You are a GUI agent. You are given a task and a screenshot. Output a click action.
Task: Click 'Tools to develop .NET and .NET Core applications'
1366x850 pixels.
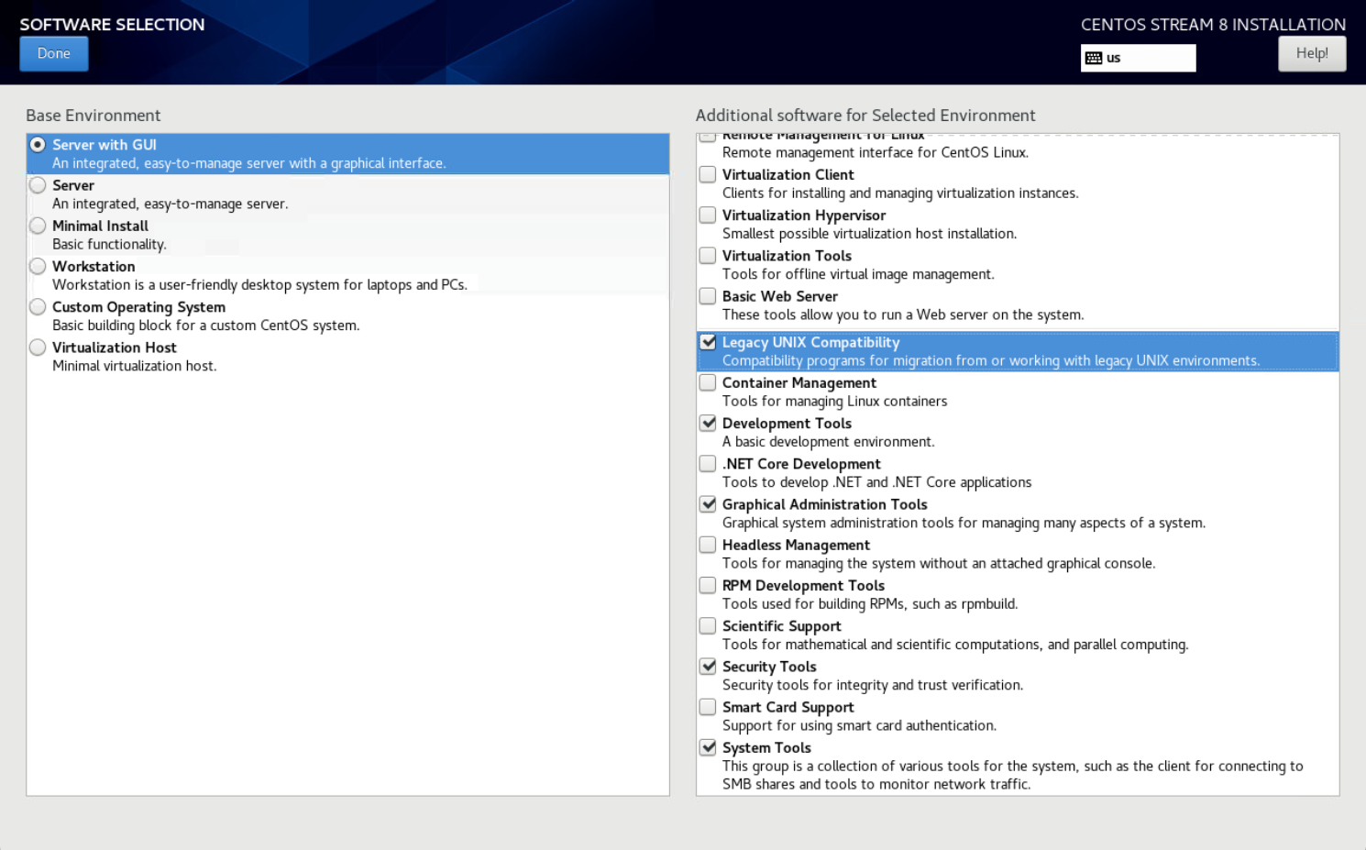tap(876, 482)
